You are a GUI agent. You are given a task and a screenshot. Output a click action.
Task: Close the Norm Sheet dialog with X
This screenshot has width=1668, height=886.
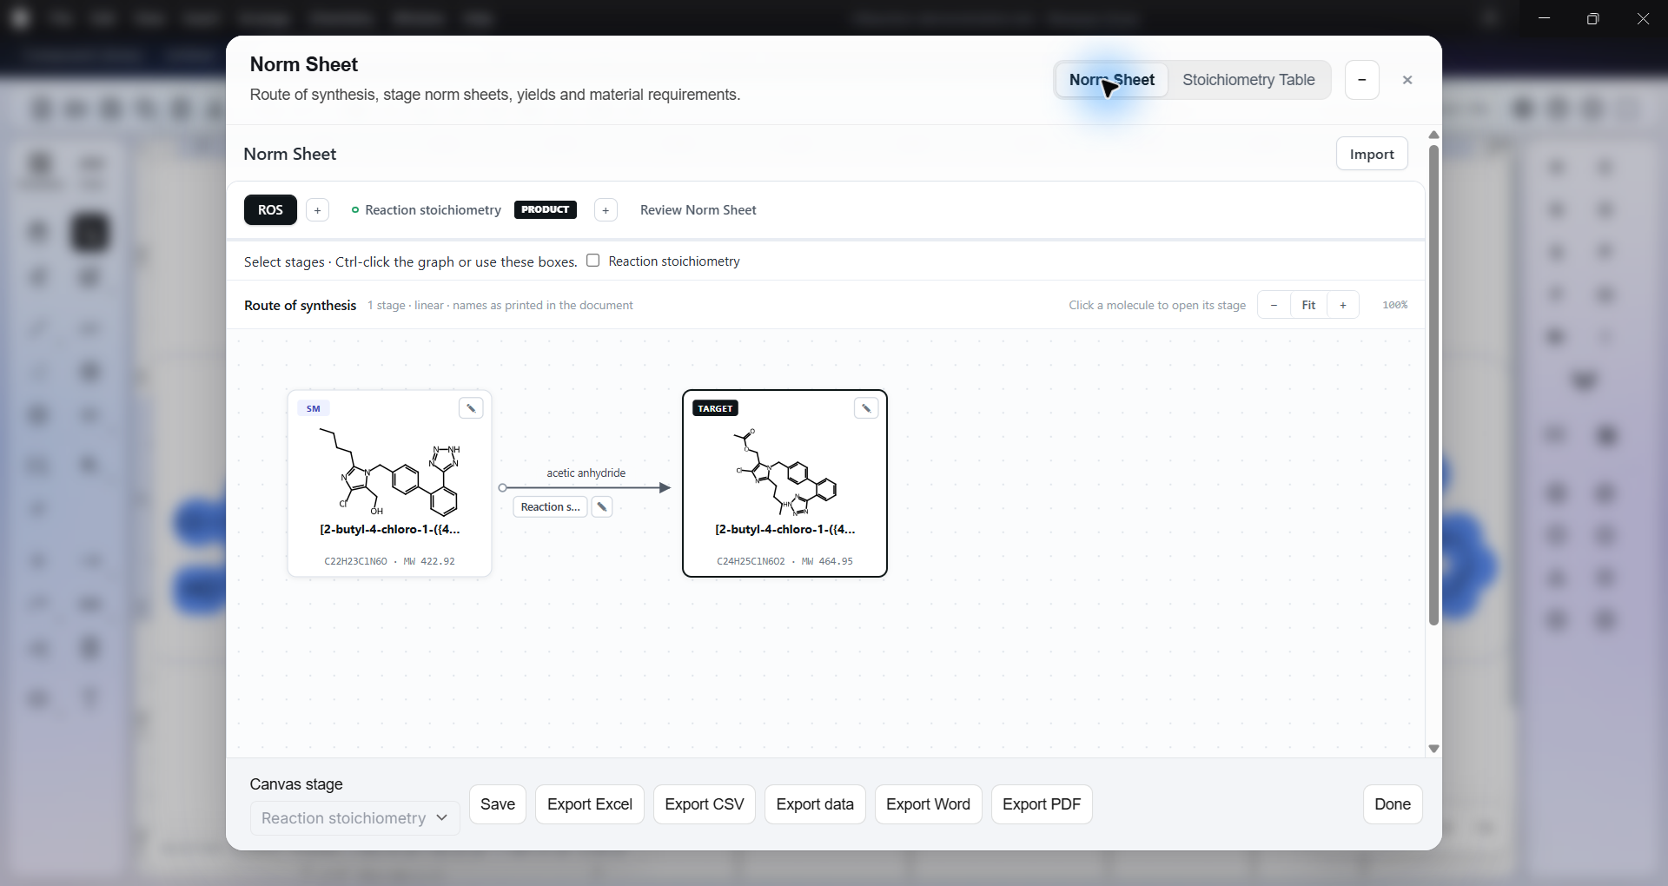tap(1407, 80)
